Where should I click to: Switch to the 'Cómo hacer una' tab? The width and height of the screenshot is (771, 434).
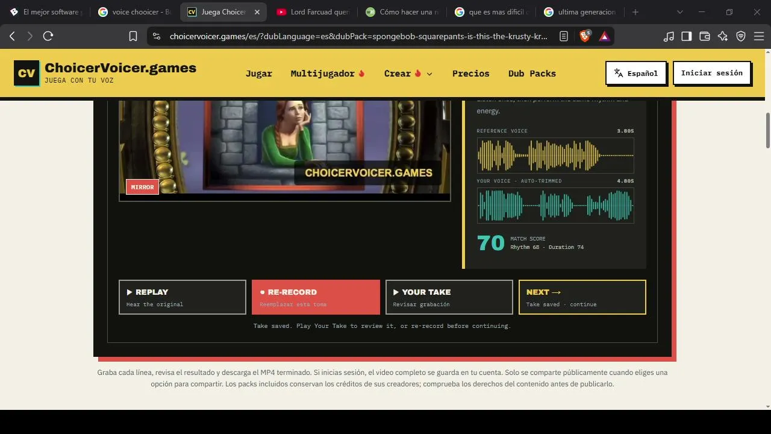click(x=402, y=12)
